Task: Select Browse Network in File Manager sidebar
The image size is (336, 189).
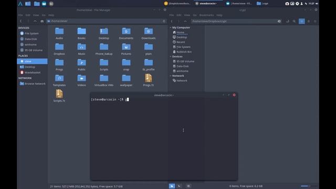Action: [35, 83]
